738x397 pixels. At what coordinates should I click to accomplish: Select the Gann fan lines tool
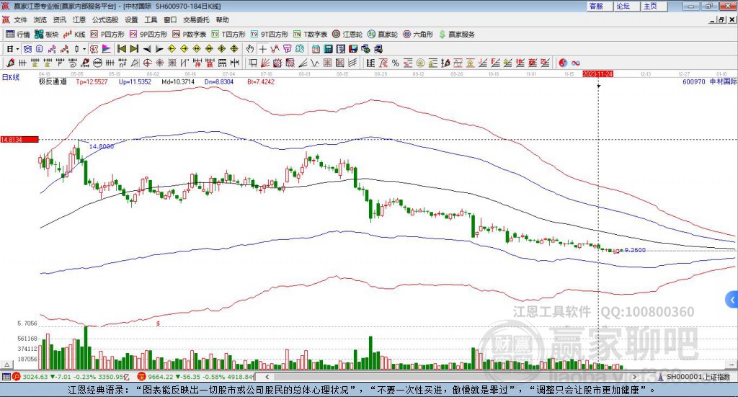pyautogui.click(x=265, y=63)
